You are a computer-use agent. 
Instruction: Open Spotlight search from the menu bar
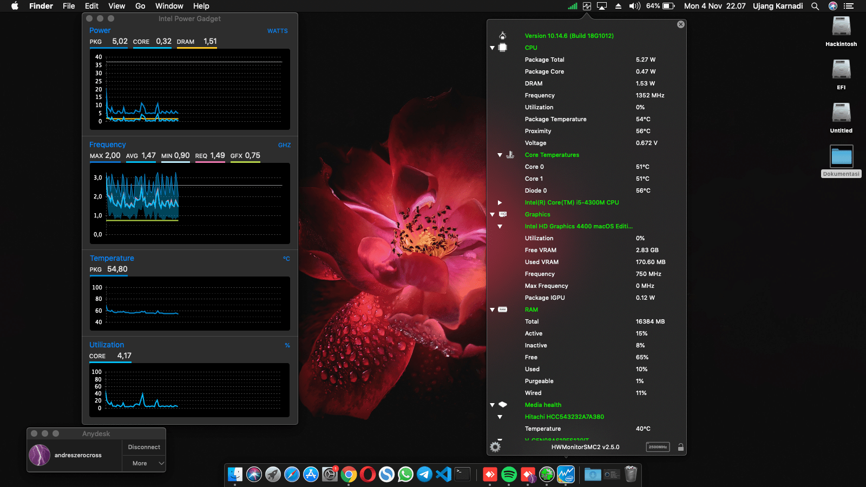tap(815, 6)
